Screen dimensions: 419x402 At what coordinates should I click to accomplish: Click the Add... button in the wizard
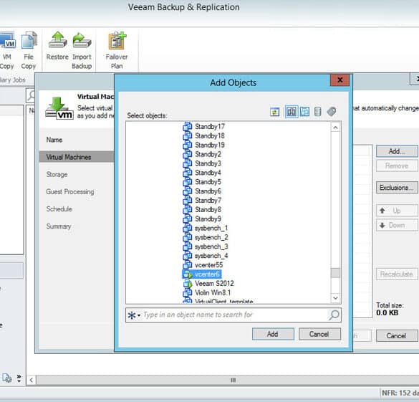click(x=397, y=151)
